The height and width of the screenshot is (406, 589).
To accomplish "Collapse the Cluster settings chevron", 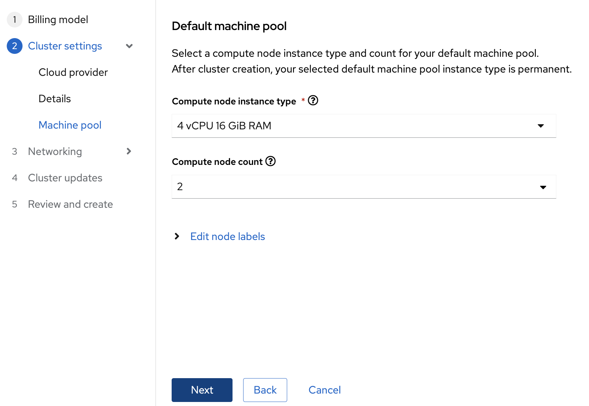I will point(129,46).
